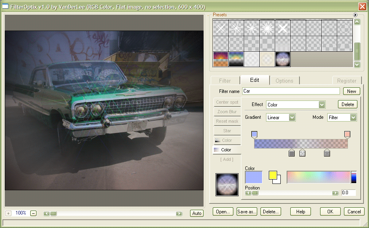
Task: Click the blue top-left gradient color stop
Action: [254, 134]
